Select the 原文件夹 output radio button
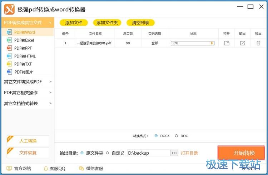The width and height of the screenshot is (268, 175). tap(82, 153)
